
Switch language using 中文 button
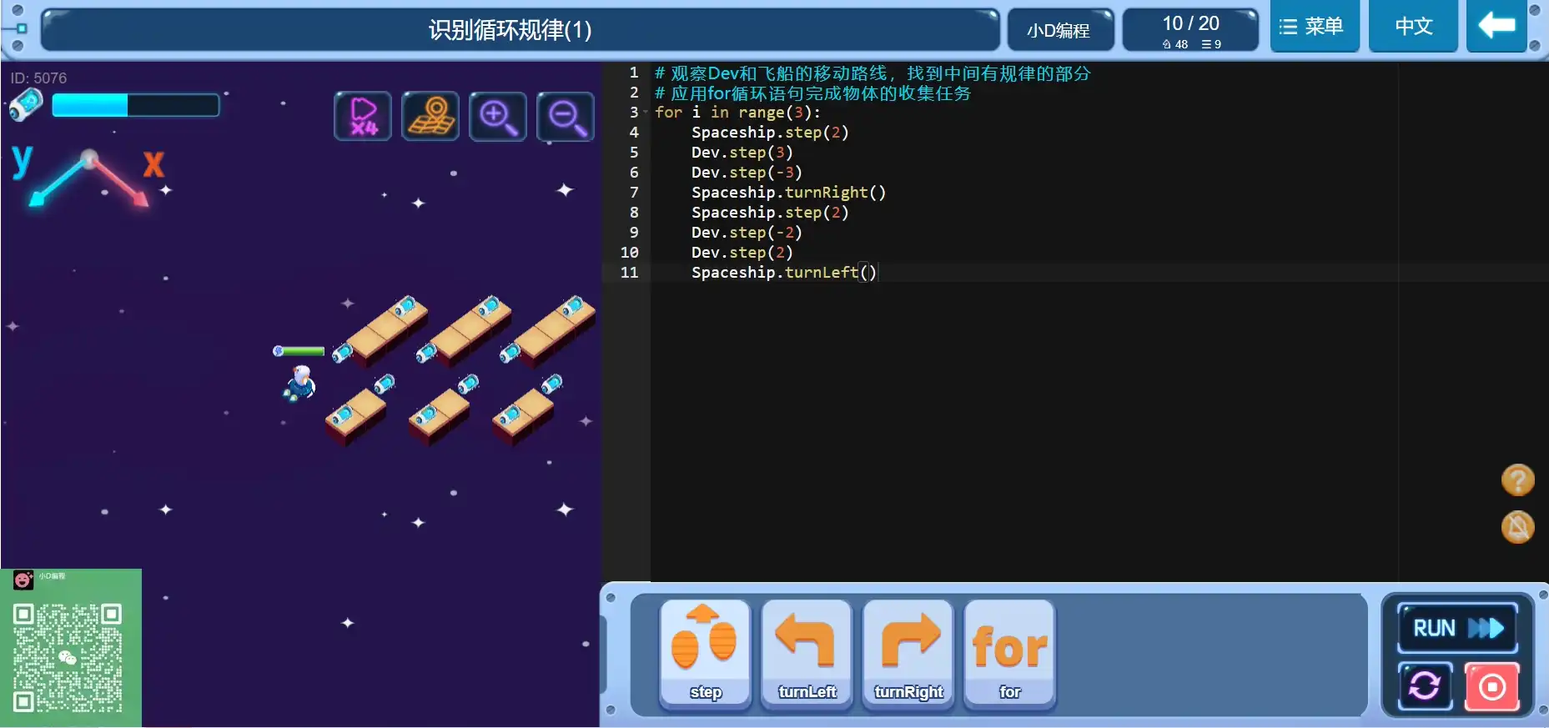pos(1413,27)
